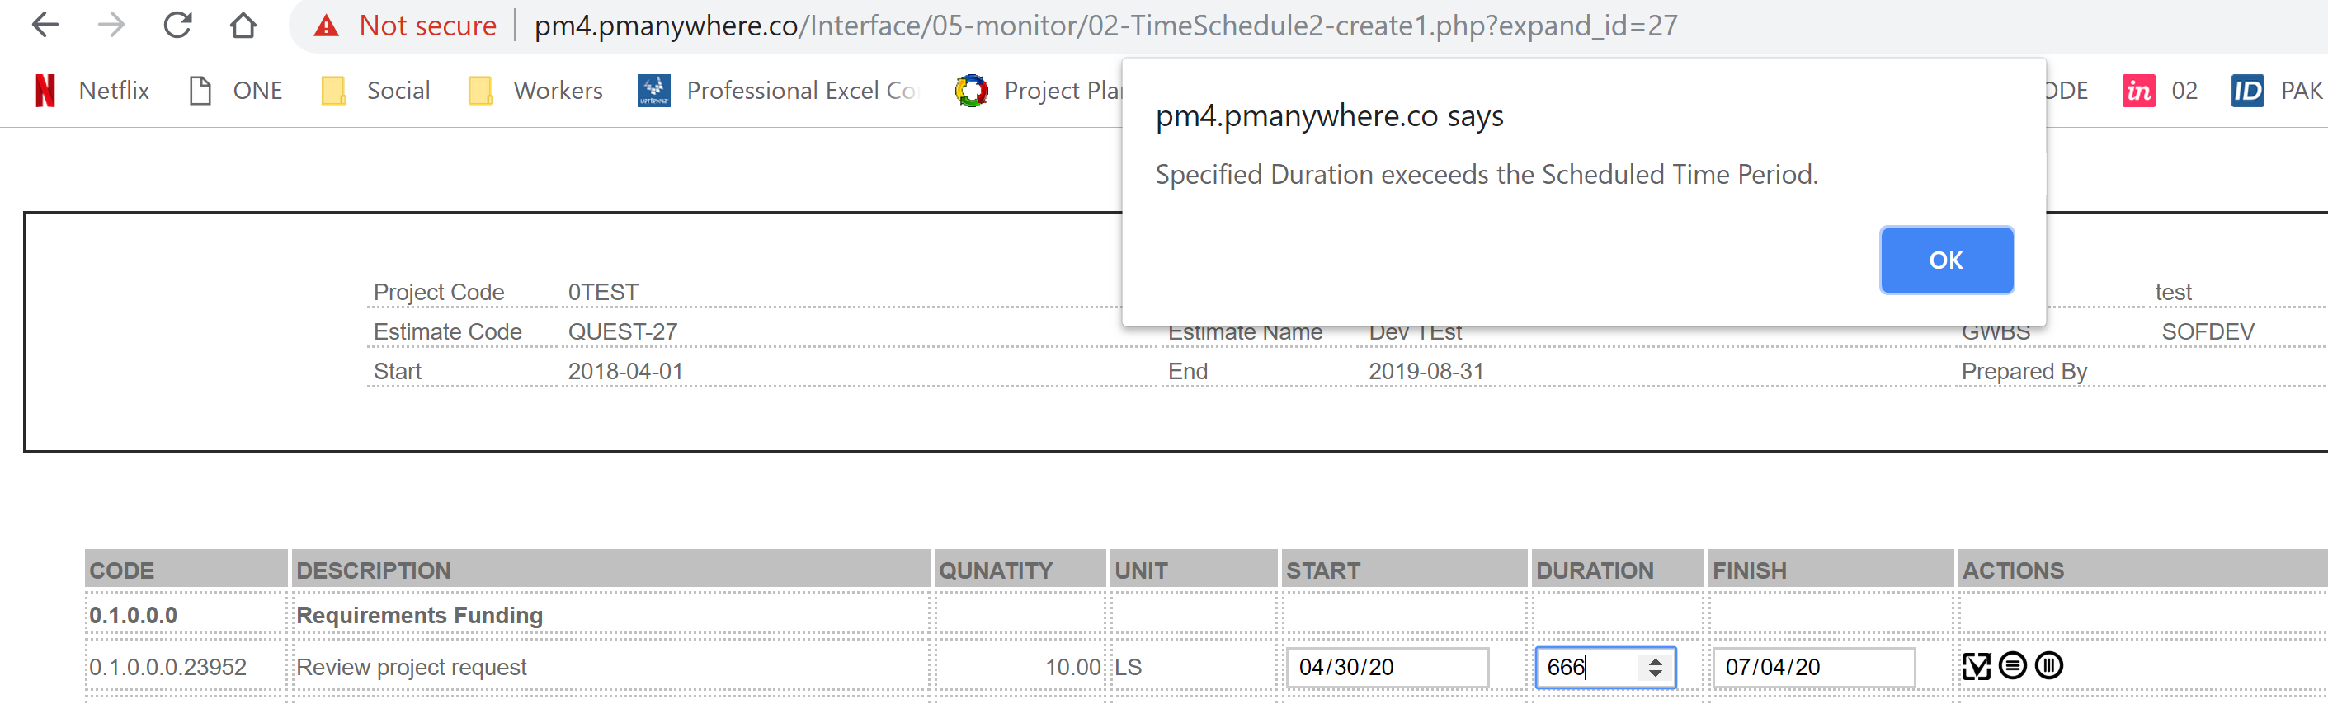
Task: Focus the Start date field showing 04/30/20
Action: point(1386,667)
